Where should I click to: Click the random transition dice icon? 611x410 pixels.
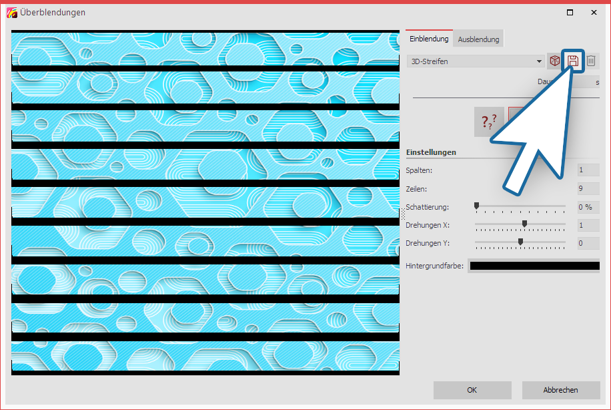click(x=554, y=61)
